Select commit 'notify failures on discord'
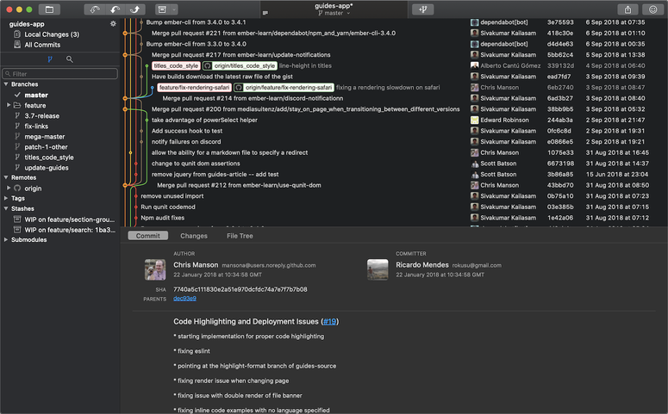668x414 pixels. (x=186, y=142)
